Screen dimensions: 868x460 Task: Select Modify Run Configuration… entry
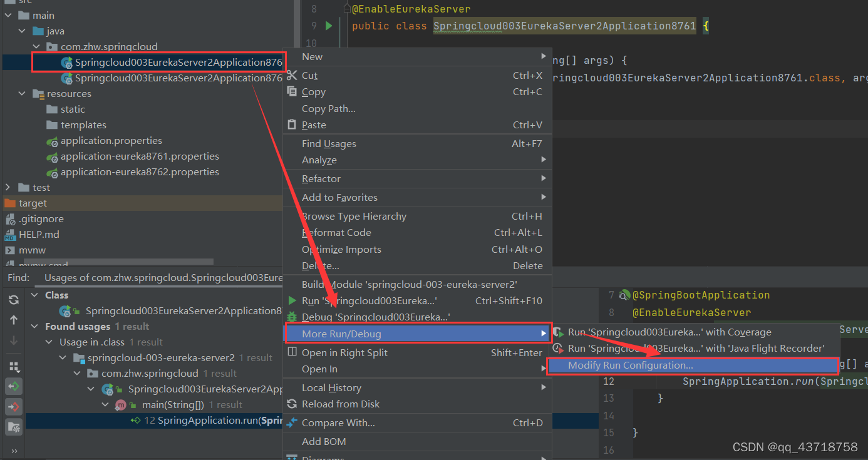tap(692, 365)
